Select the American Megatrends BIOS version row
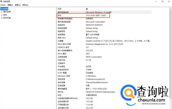The image size is (172, 109). [x=104, y=44]
